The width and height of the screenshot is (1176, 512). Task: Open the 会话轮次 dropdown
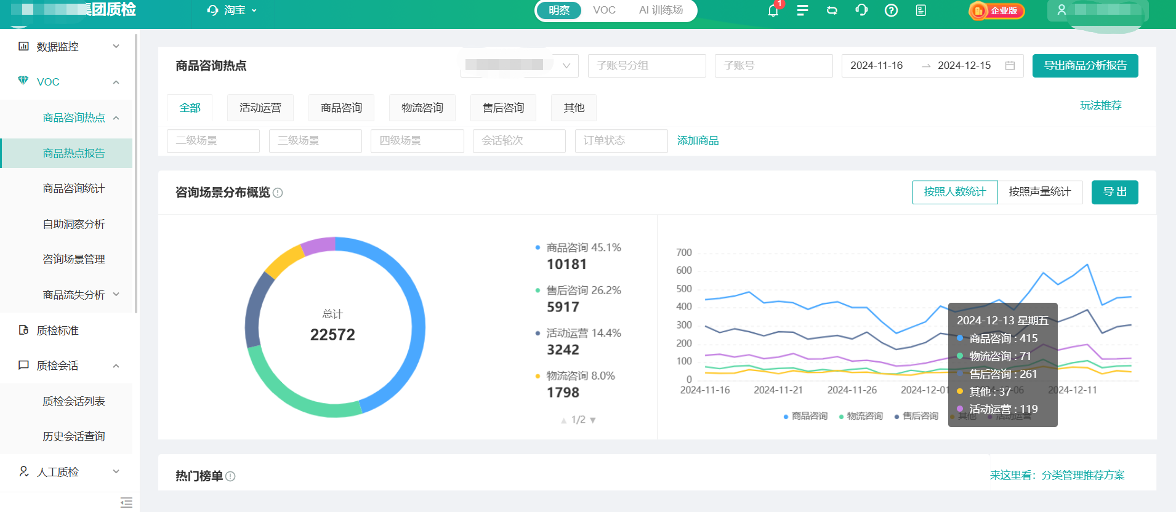pos(519,141)
